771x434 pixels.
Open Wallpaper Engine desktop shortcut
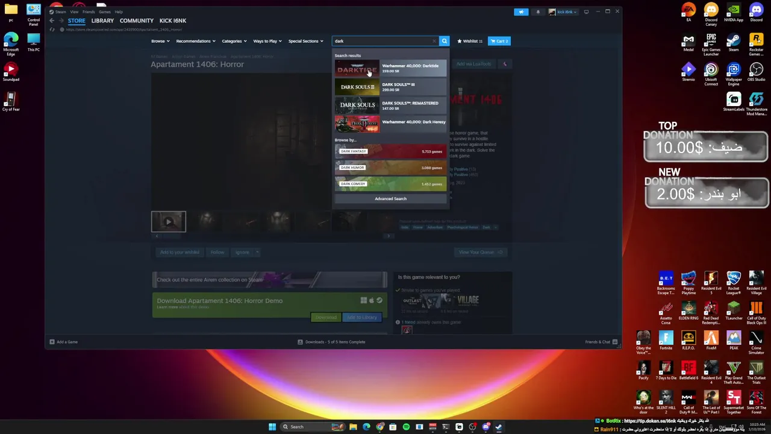coord(734,75)
